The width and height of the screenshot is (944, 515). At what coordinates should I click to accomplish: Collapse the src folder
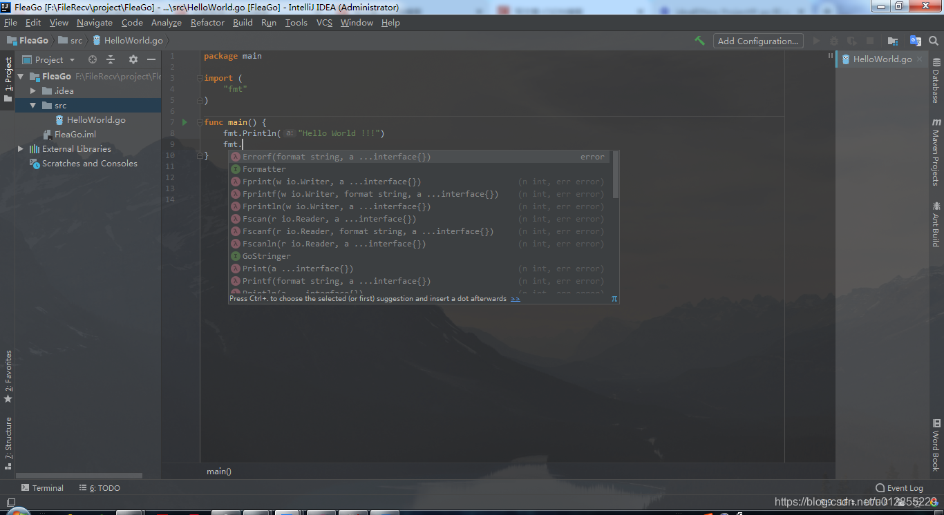point(32,106)
